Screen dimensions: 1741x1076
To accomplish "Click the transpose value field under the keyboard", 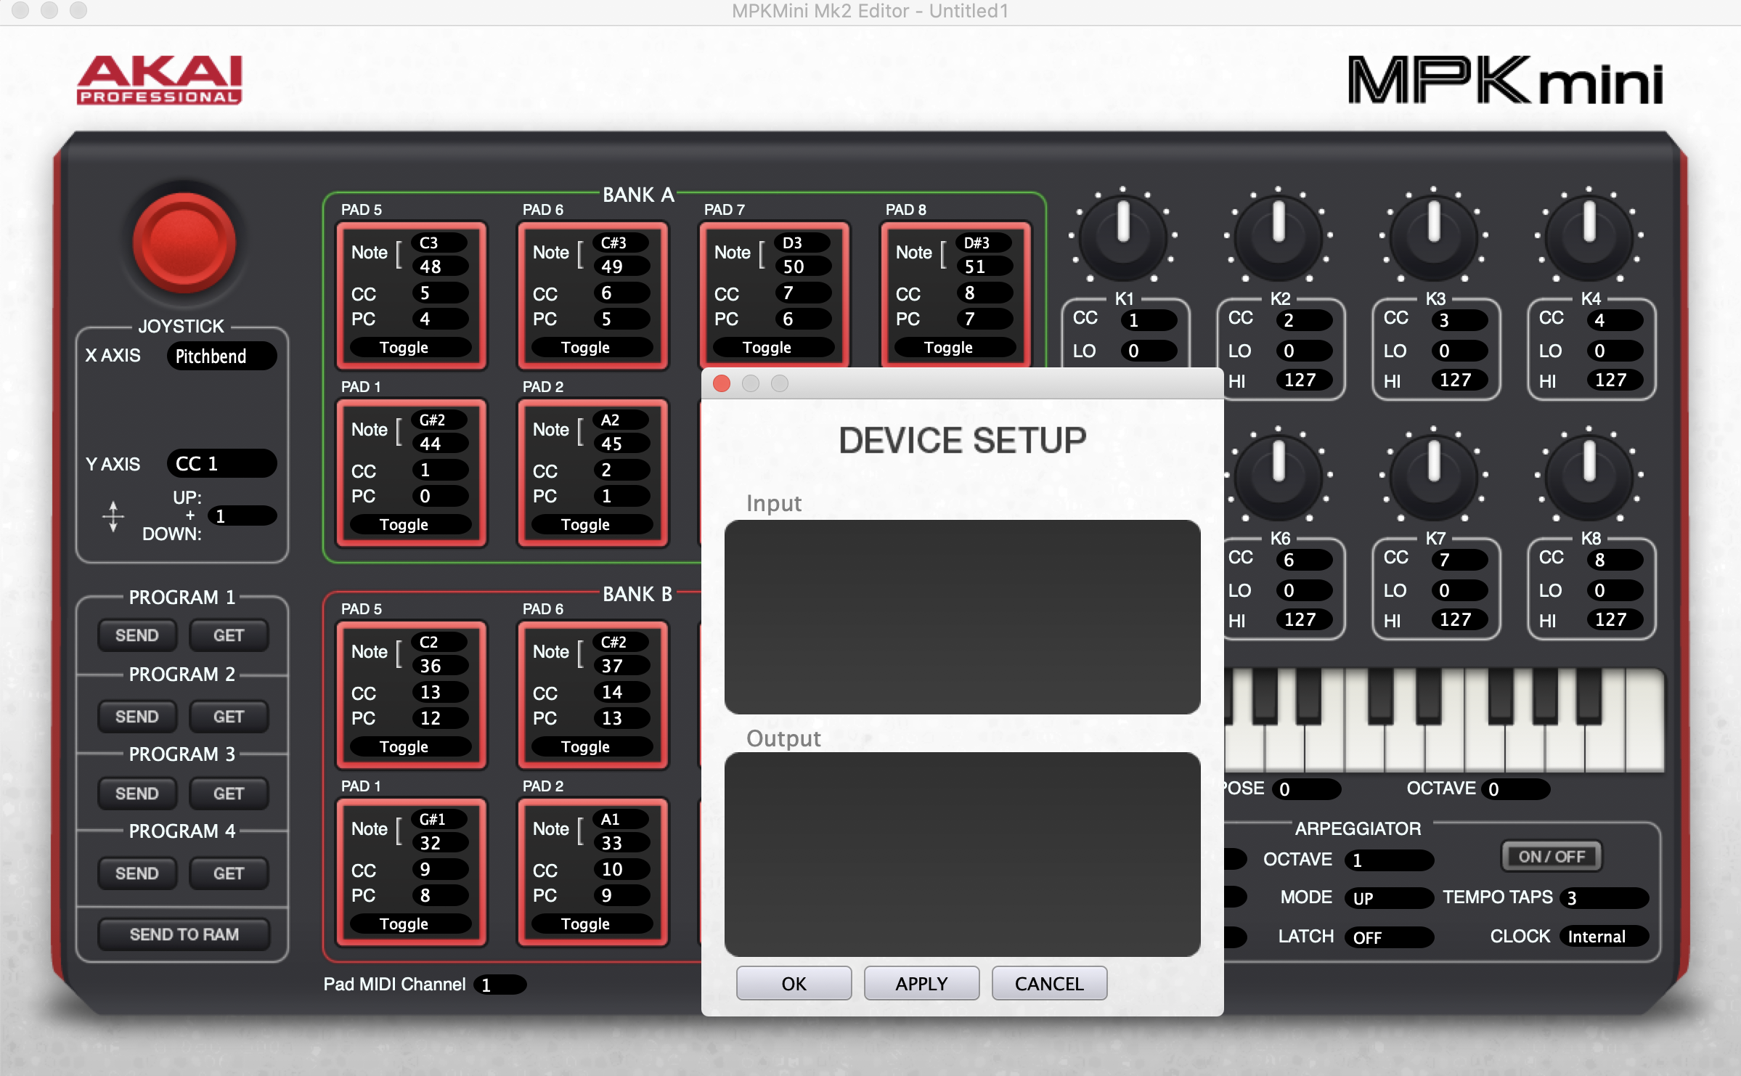I will tap(1305, 789).
